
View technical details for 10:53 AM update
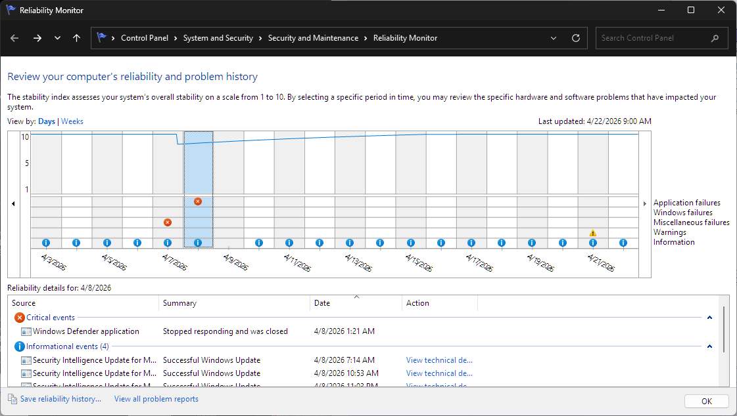[x=439, y=373]
